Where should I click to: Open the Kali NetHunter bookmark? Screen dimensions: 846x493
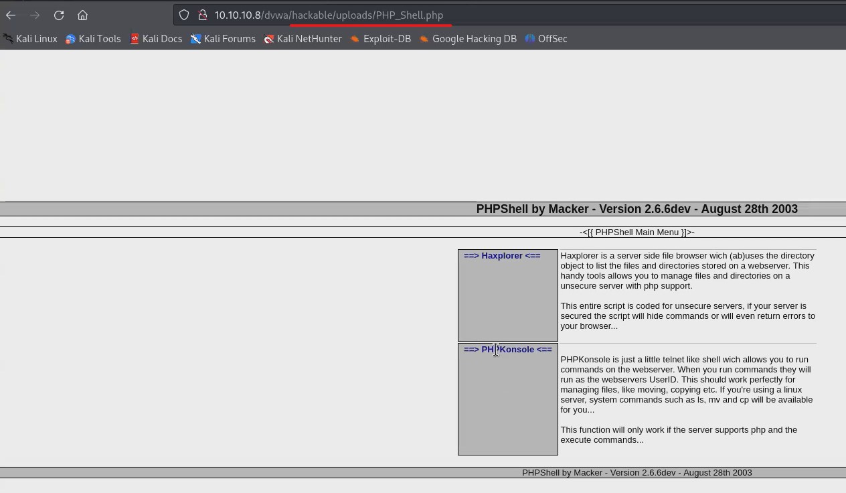pos(303,39)
